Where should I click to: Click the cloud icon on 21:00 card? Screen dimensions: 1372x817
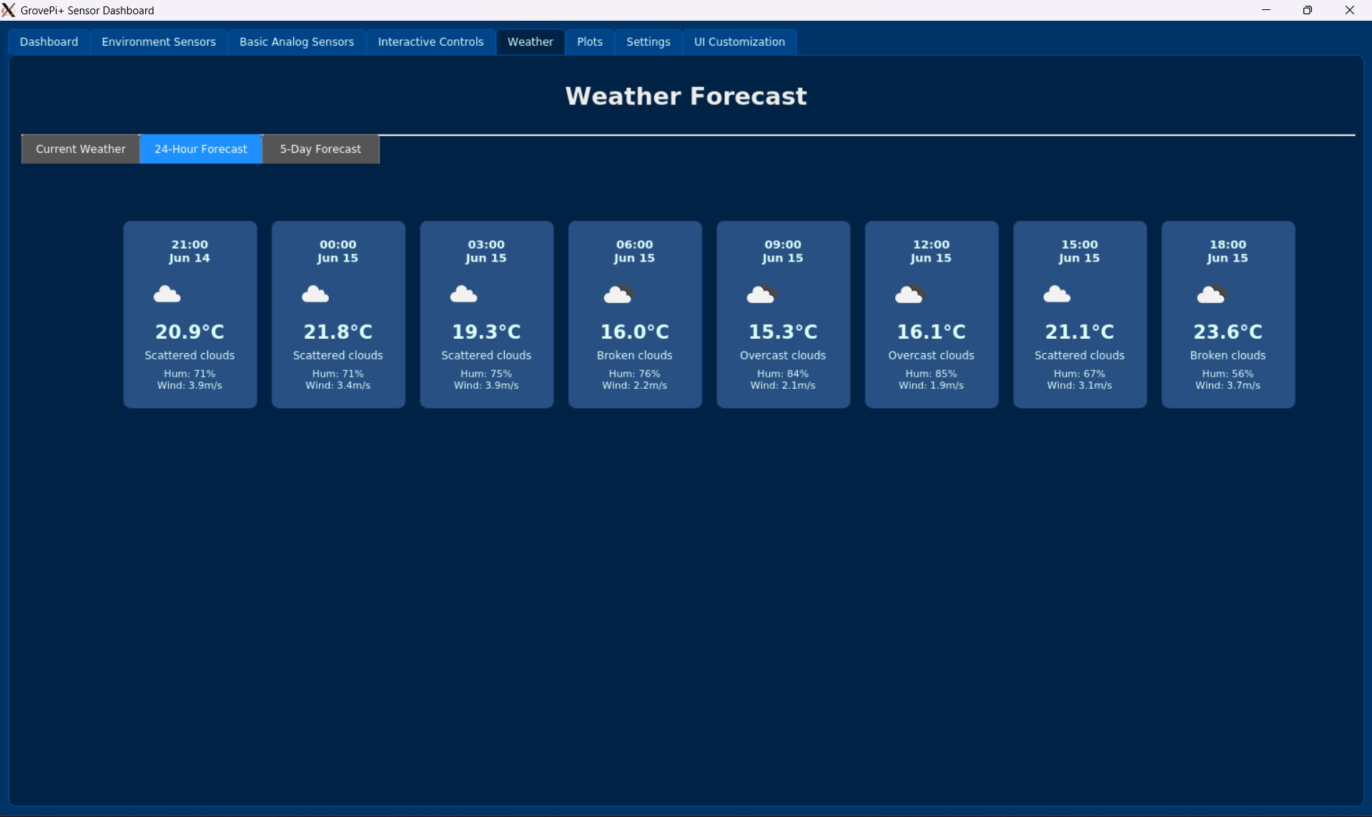[x=167, y=294]
